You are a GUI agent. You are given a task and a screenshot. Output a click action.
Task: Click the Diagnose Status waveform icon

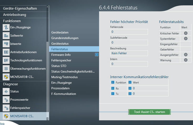coord(6,91)
